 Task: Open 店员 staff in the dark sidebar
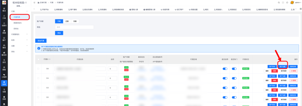click(x=4, y=61)
